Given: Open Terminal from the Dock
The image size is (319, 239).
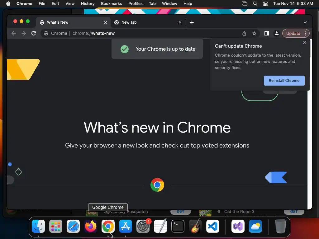Looking at the screenshot, I should (x=178, y=226).
